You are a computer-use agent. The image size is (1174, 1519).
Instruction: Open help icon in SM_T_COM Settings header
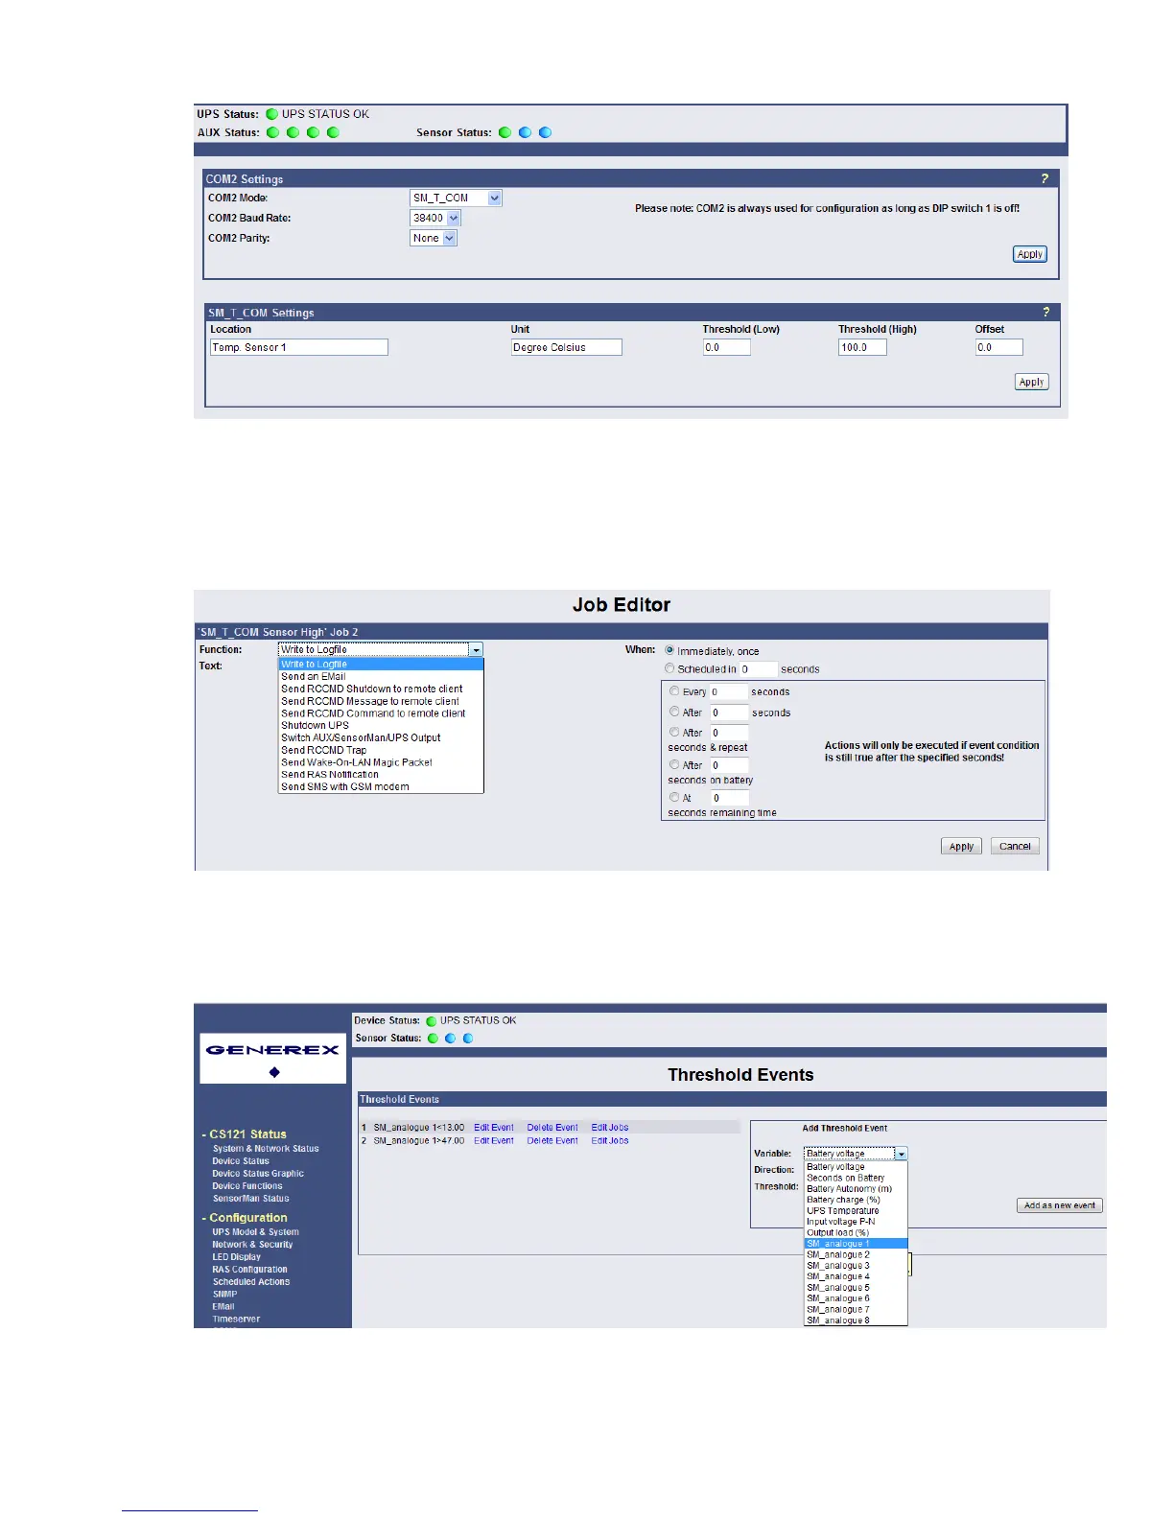click(1045, 313)
